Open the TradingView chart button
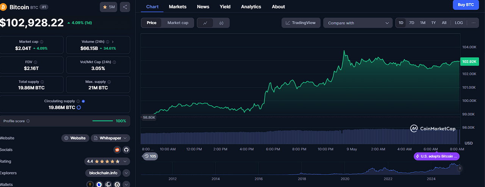The width and height of the screenshot is (485, 187). click(x=301, y=23)
